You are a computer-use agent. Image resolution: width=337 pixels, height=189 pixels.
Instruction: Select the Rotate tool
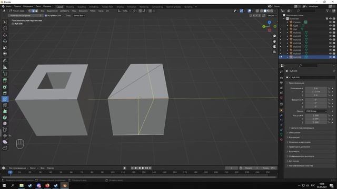pyautogui.click(x=5, y=41)
